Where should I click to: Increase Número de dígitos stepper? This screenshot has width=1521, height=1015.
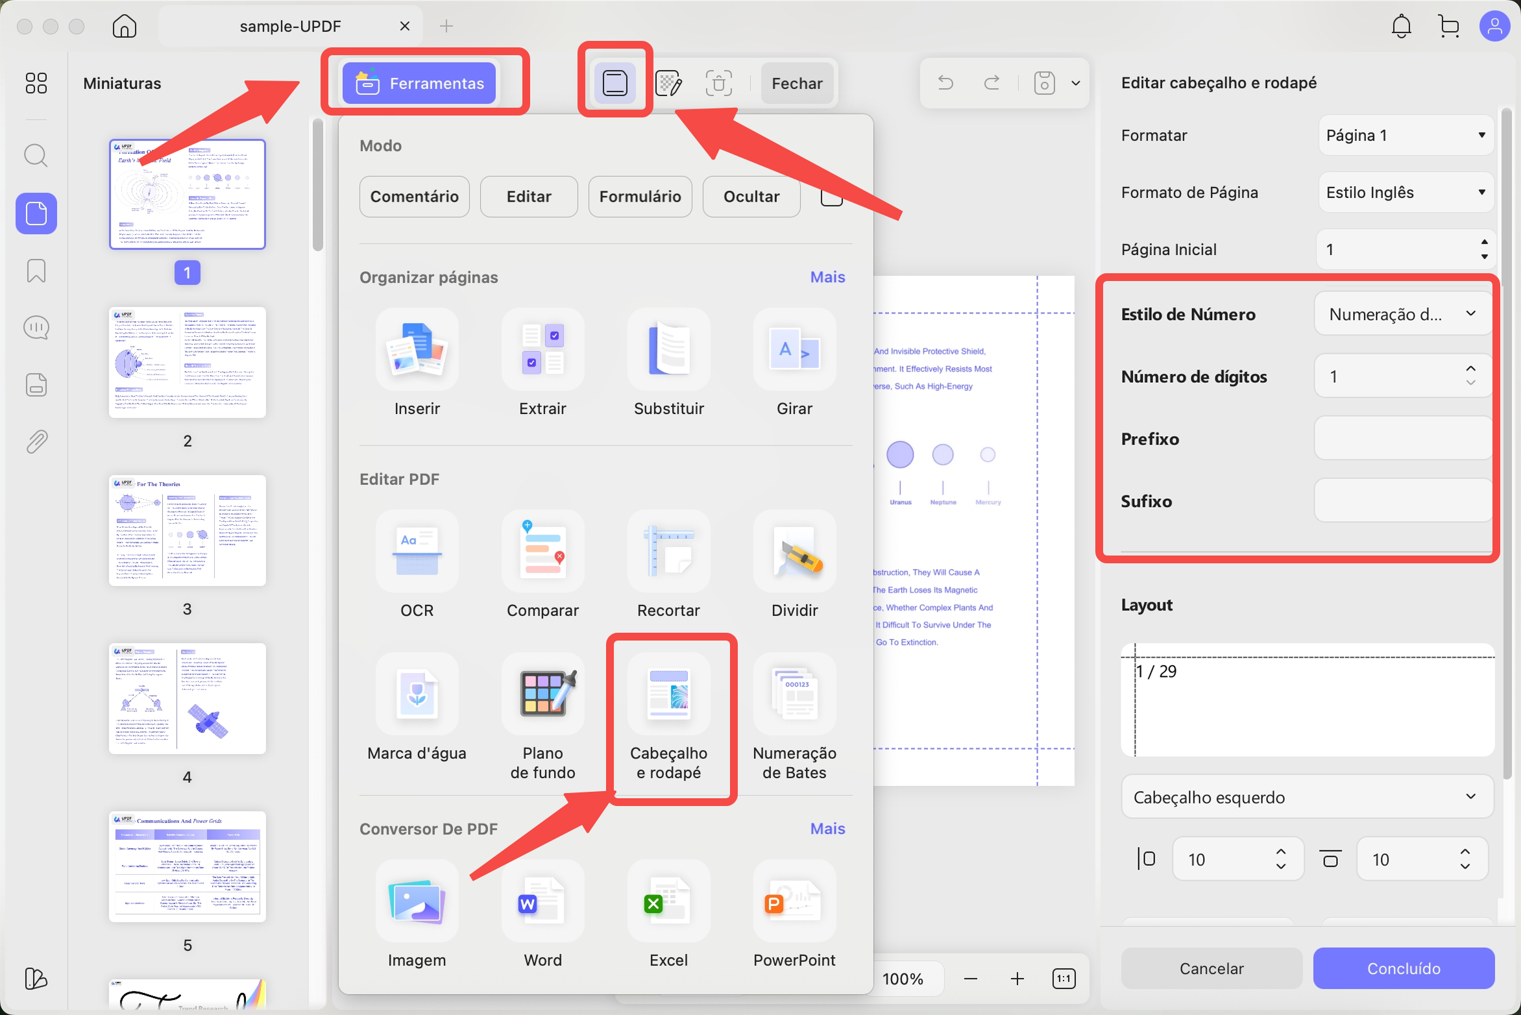coord(1470,369)
